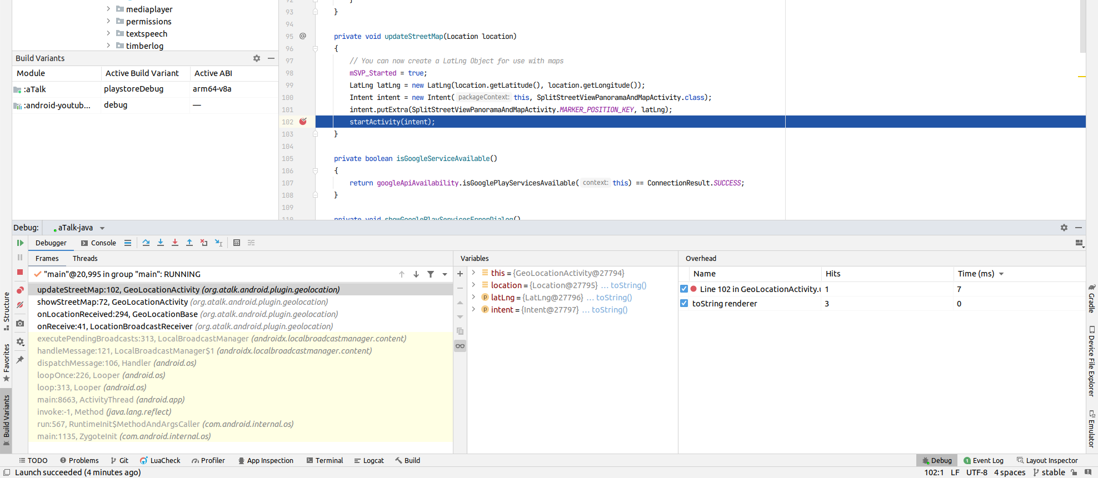Uncheck the toString renderer checkbox

coord(684,303)
